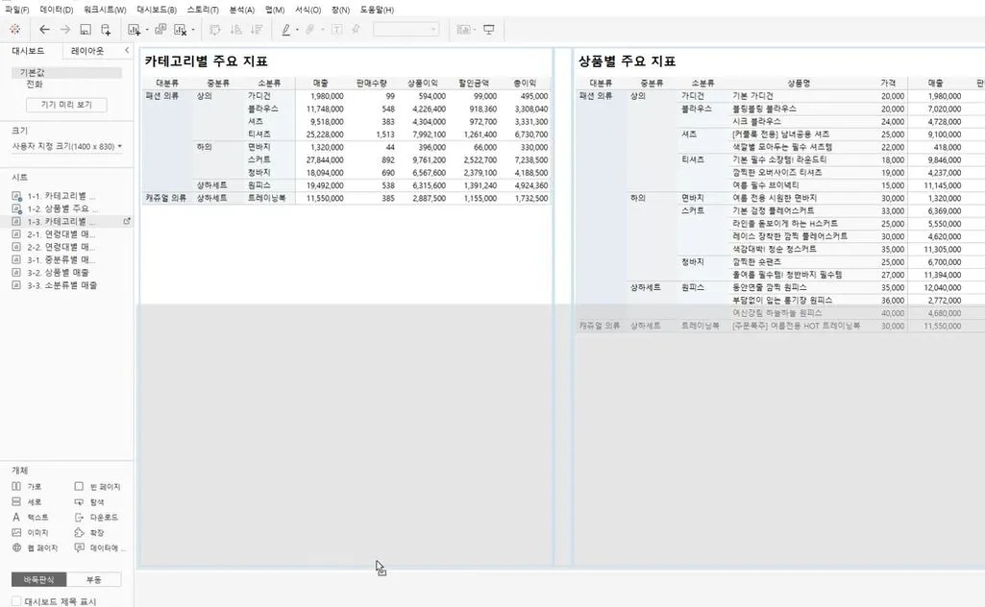The height and width of the screenshot is (607, 985).
Task: Click the sort ascending icon
Action: tap(235, 30)
